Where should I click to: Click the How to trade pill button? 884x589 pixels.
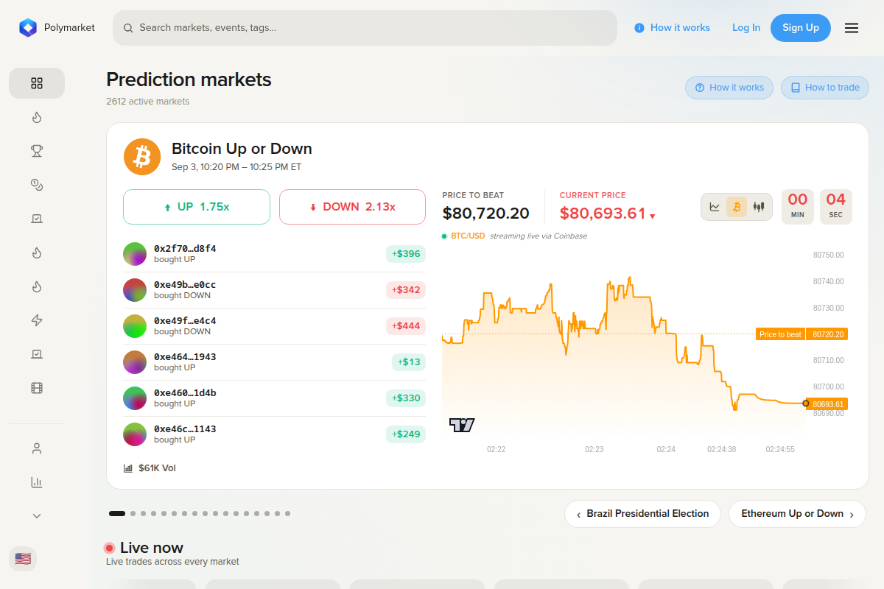825,88
